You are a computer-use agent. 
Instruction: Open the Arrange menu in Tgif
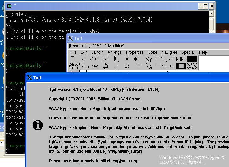[x=115, y=52]
